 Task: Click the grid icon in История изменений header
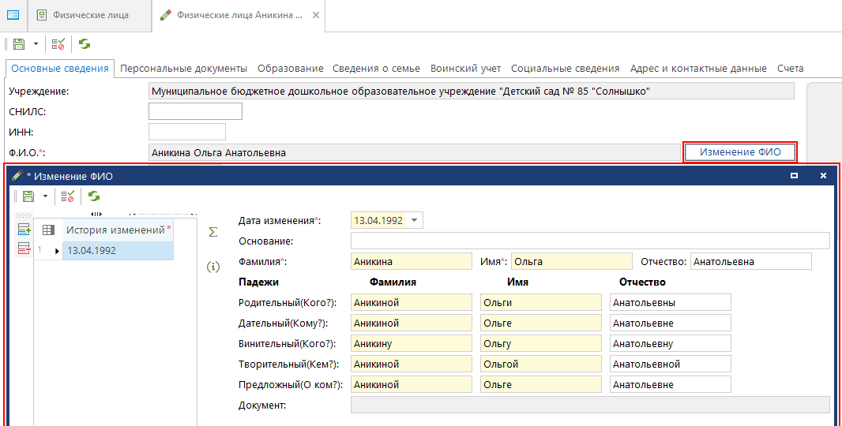tap(48, 230)
